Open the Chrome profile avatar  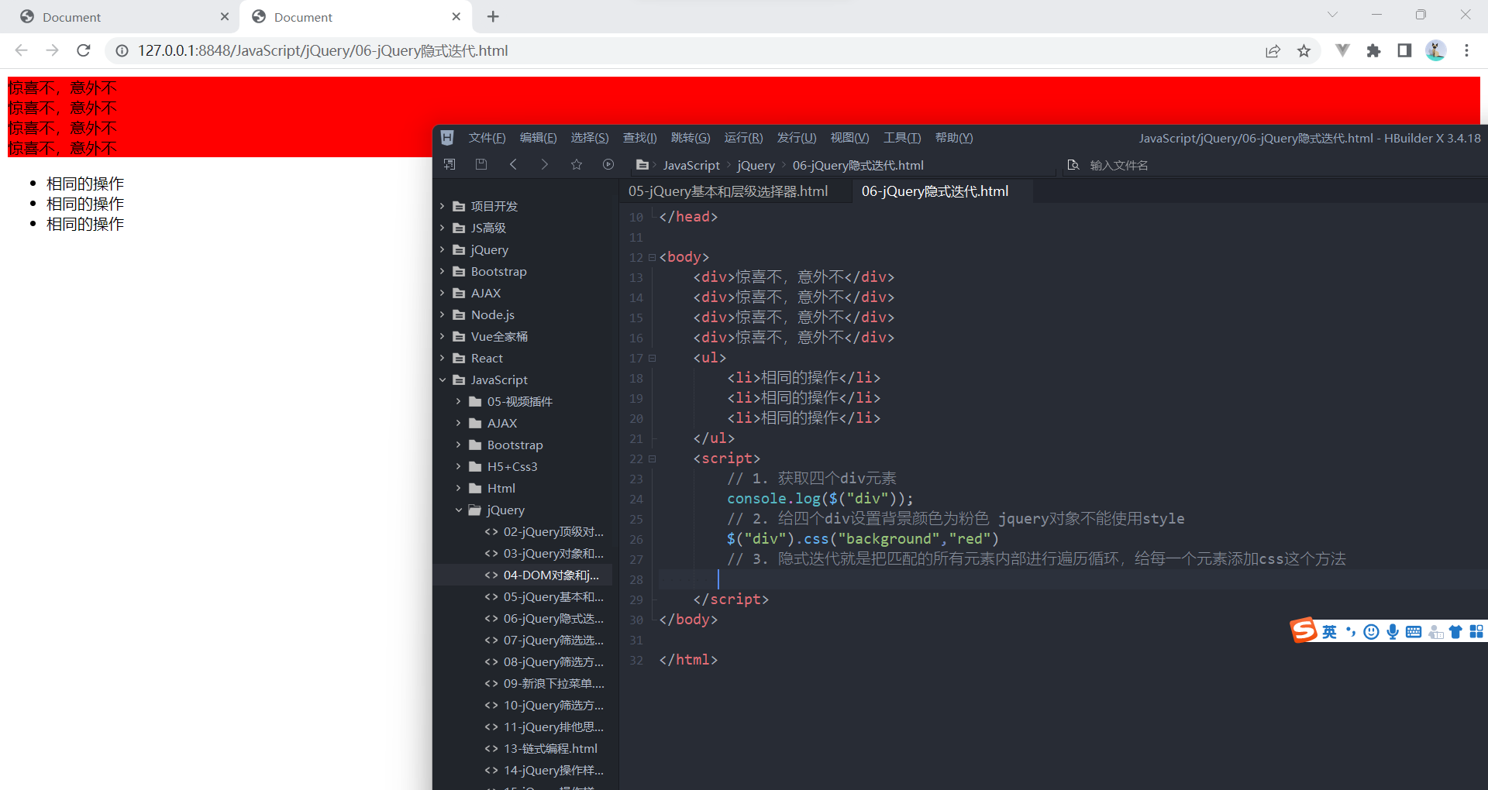(1435, 50)
